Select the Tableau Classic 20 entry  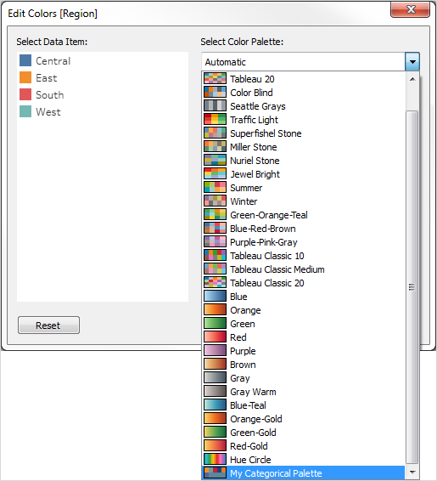click(304, 283)
